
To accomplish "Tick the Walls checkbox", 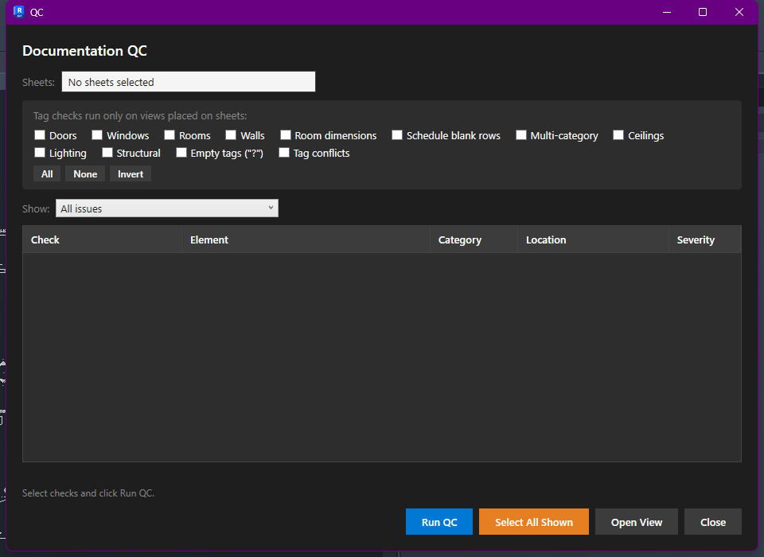I will 231,135.
